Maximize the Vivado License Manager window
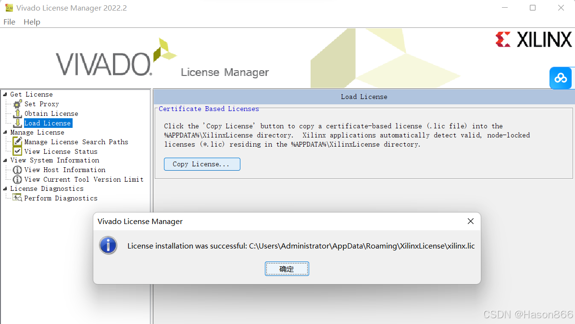The width and height of the screenshot is (575, 324). click(533, 8)
